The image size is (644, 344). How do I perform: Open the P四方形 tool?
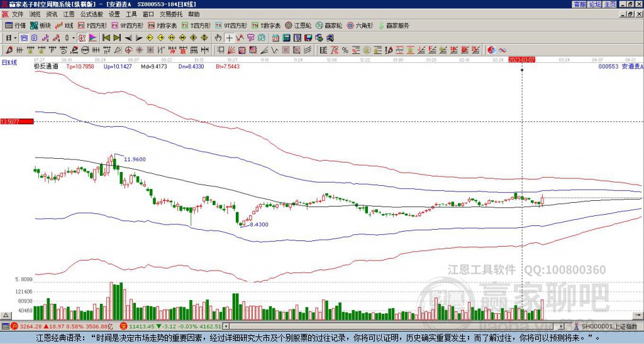pyautogui.click(x=92, y=25)
